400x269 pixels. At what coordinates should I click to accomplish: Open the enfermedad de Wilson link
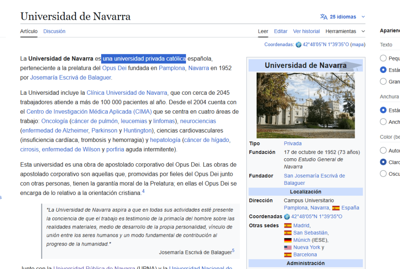click(71, 149)
